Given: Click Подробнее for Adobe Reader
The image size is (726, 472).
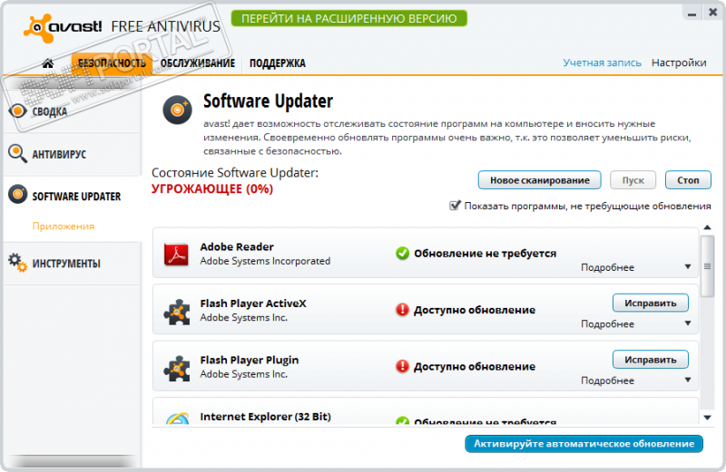Looking at the screenshot, I should (x=607, y=267).
